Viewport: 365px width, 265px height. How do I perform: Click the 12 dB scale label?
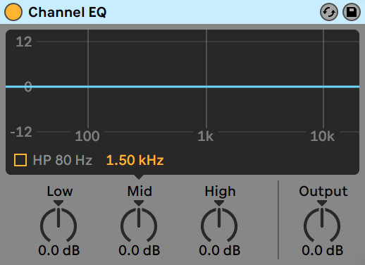[x=24, y=42]
